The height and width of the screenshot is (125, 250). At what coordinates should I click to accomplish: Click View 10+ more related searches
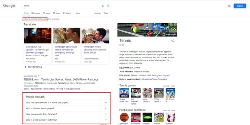(169, 110)
